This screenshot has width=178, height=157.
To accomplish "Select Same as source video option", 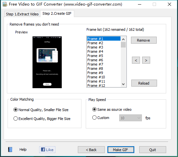I will tap(112, 109).
